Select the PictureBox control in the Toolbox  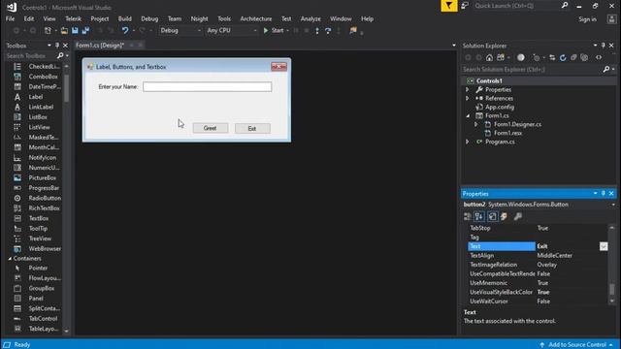(x=42, y=178)
